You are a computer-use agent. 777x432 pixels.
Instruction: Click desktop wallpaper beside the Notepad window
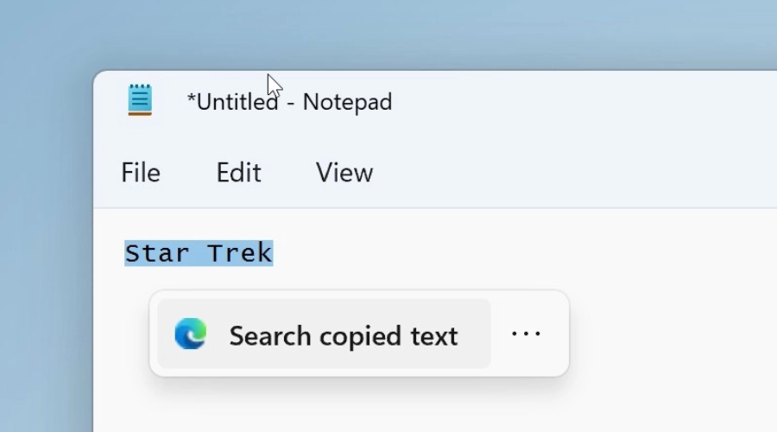pos(45,248)
